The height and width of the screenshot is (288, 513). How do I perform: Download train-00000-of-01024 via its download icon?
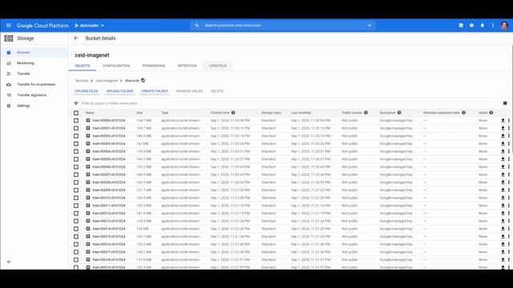coord(503,121)
